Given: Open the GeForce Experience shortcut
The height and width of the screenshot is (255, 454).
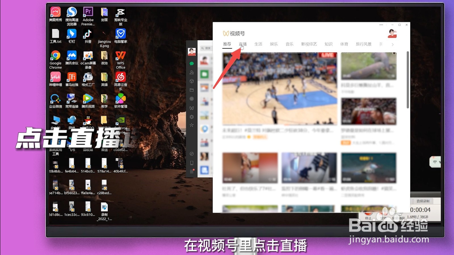Looking at the screenshot, I should tap(121, 125).
